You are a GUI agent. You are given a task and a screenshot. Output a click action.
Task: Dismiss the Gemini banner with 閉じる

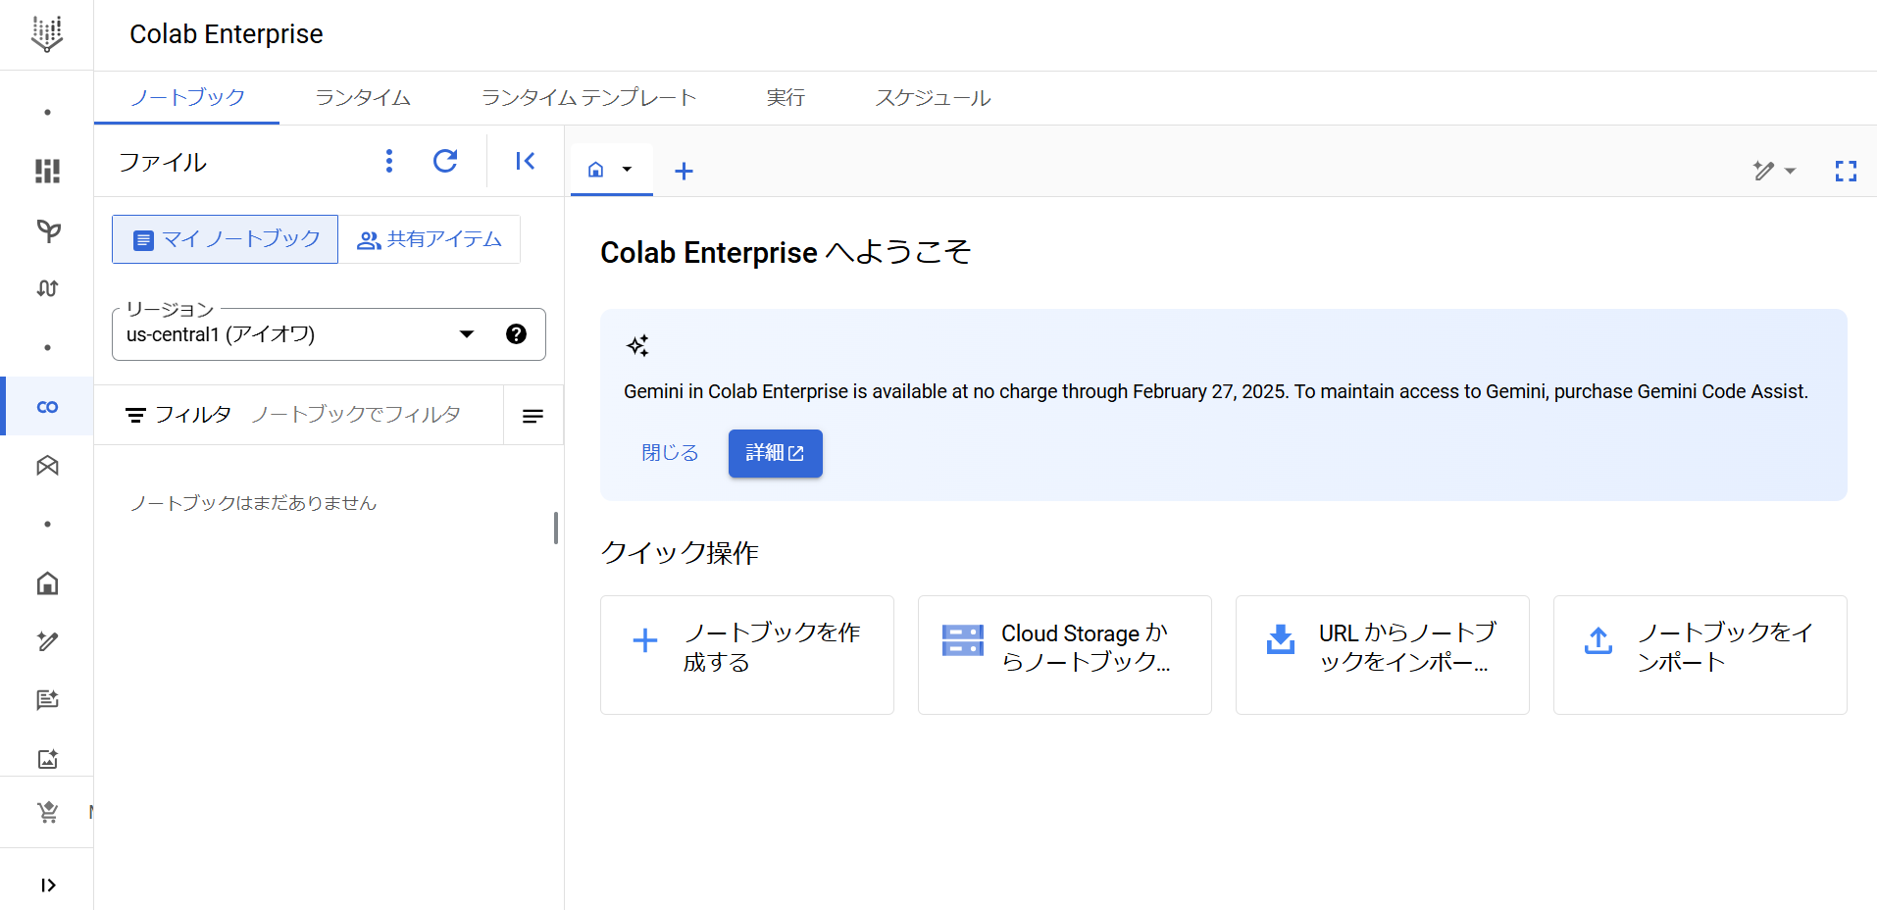[669, 452]
